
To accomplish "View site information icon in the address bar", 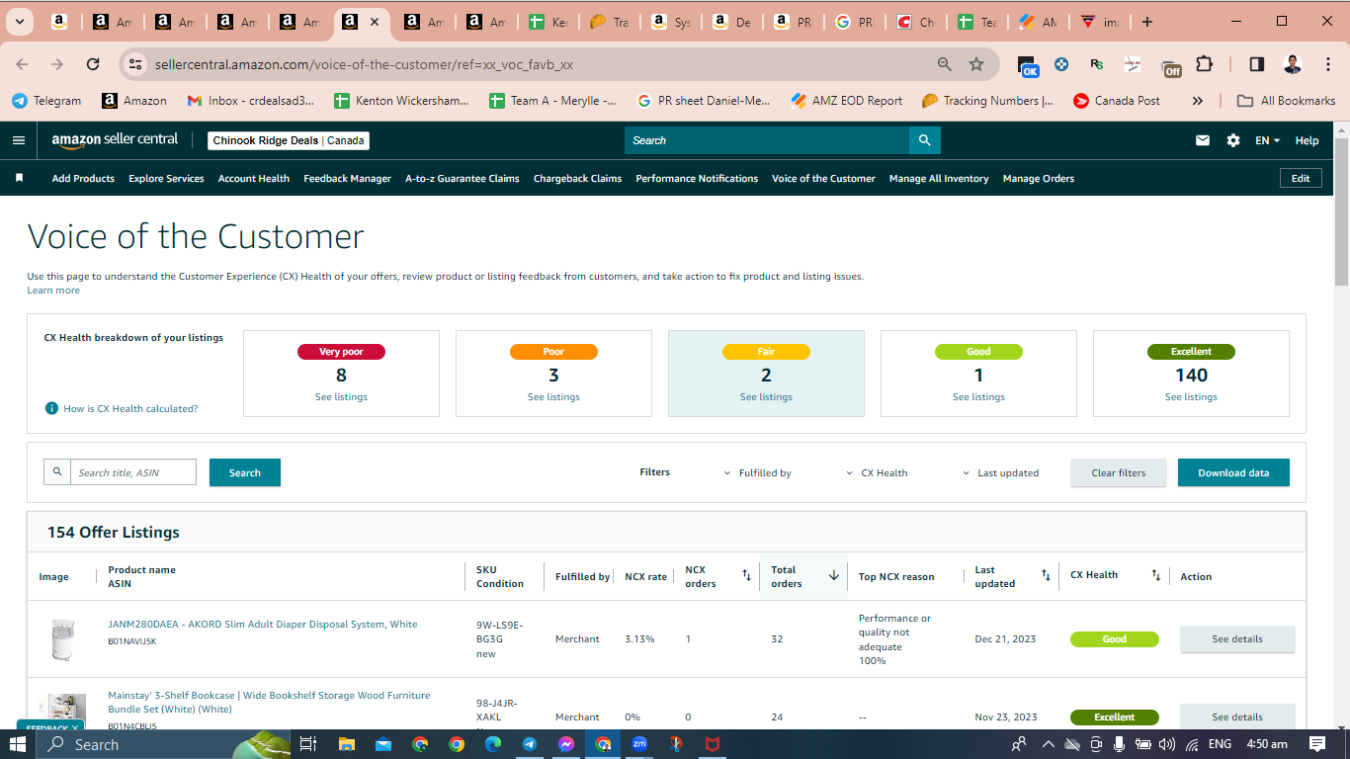I will (136, 64).
